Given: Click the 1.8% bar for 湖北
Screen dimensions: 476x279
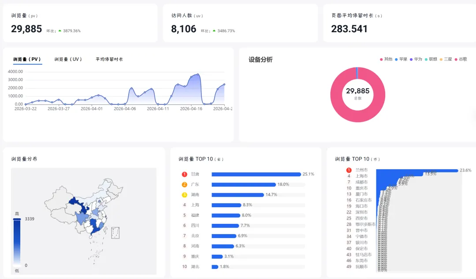Looking at the screenshot, I should tap(215, 267).
